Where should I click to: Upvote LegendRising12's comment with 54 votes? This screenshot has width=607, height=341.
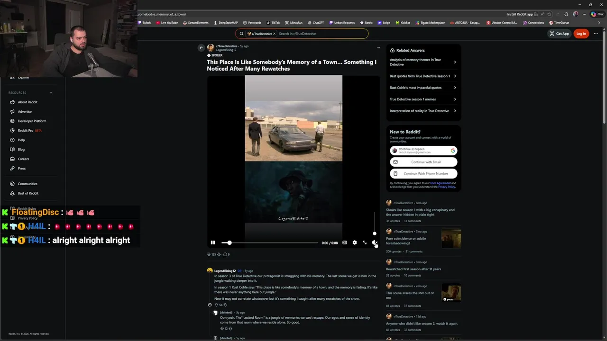216,305
